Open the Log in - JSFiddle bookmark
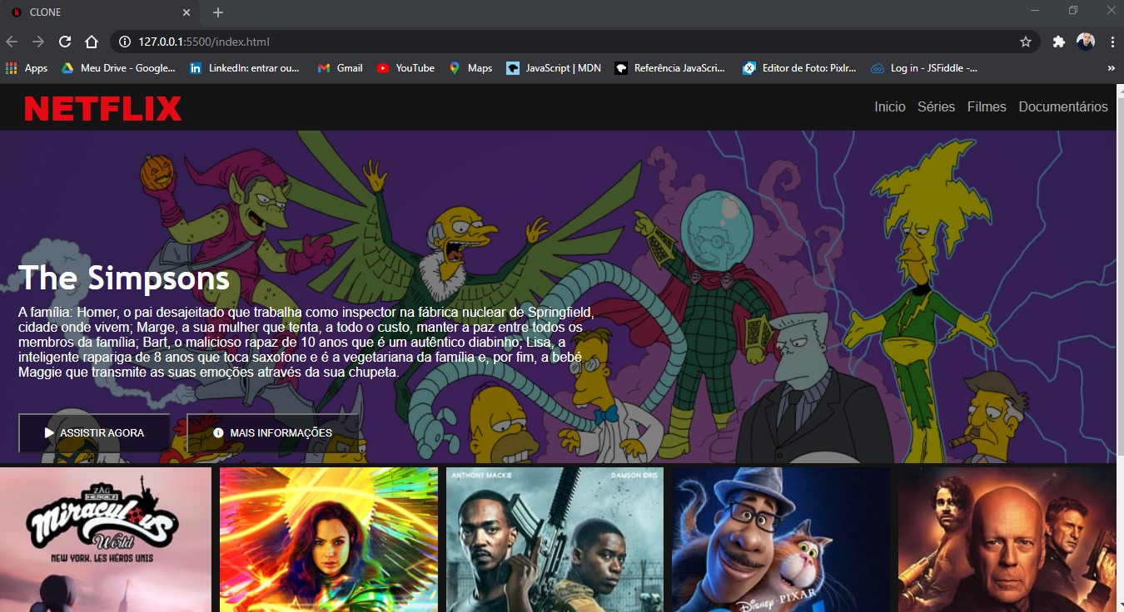 point(924,68)
